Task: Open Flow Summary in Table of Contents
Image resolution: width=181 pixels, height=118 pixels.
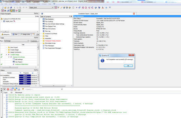Action: 49,19
